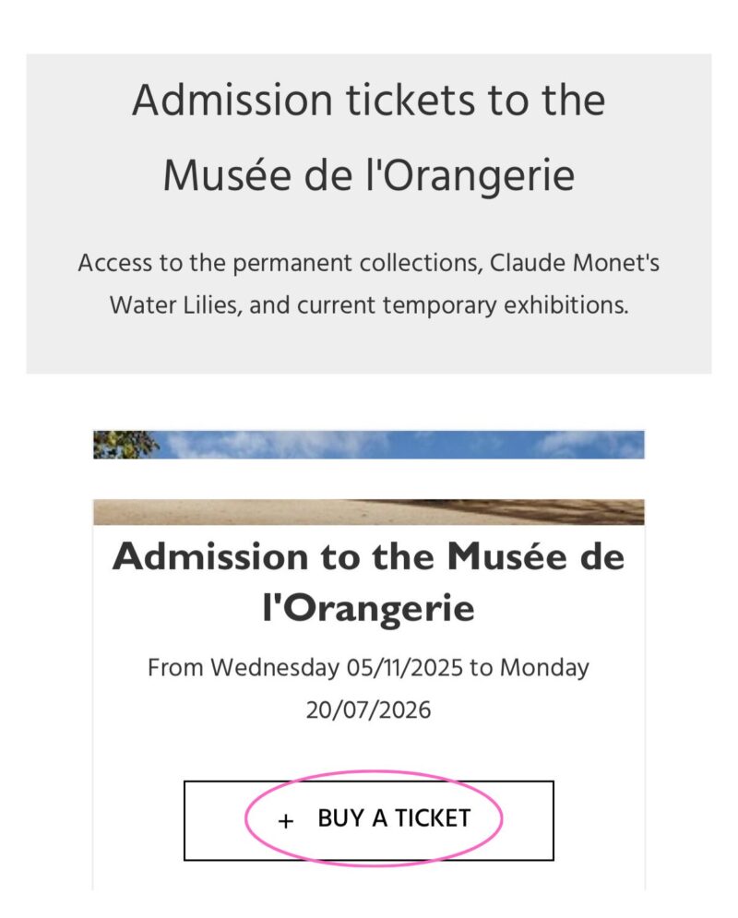Click the cloud at the sky image's right end
The width and height of the screenshot is (738, 918).
coord(591,445)
